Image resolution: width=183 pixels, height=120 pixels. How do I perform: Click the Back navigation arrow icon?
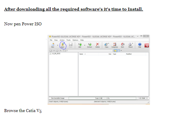click(51, 51)
